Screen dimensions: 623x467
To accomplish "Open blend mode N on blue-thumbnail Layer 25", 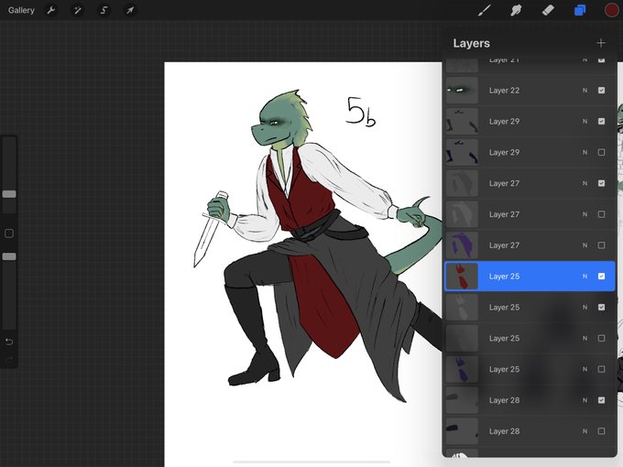I will 585,369.
